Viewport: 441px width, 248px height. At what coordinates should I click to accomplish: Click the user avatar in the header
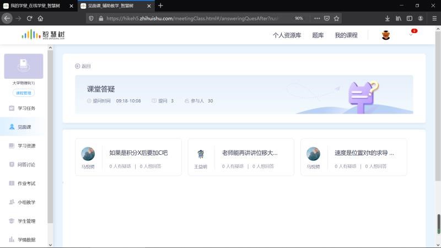[386, 35]
